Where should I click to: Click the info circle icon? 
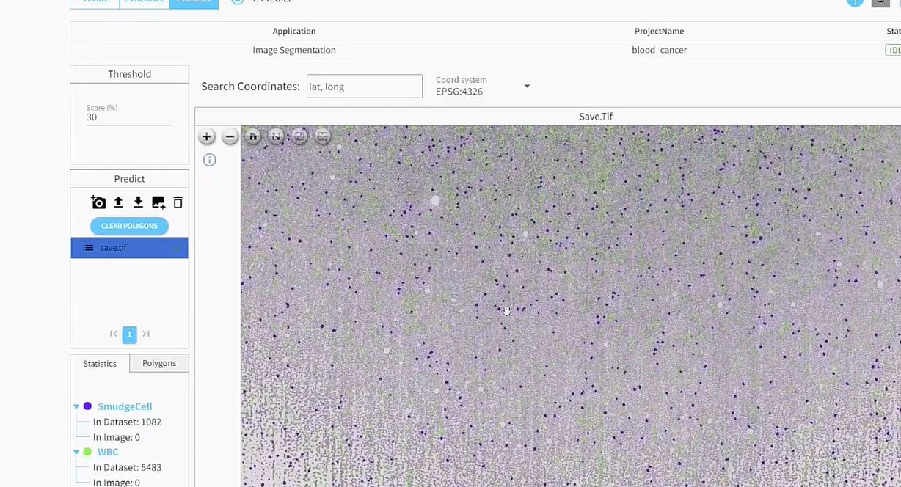(x=210, y=160)
